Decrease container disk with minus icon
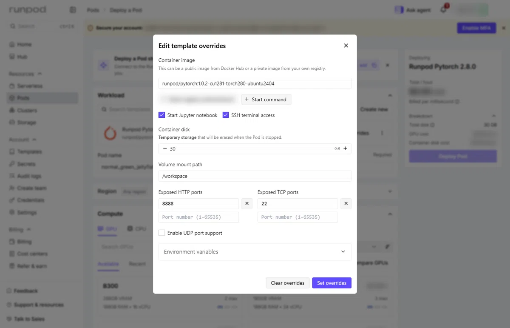Viewport: 510px width, 328px height. pos(165,148)
